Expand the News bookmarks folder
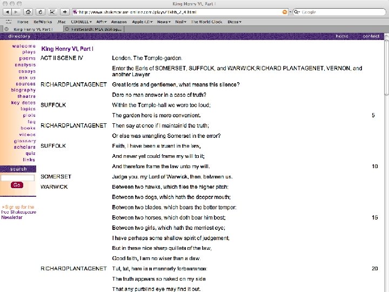Viewport: 389px width, 292px height. (x=164, y=22)
